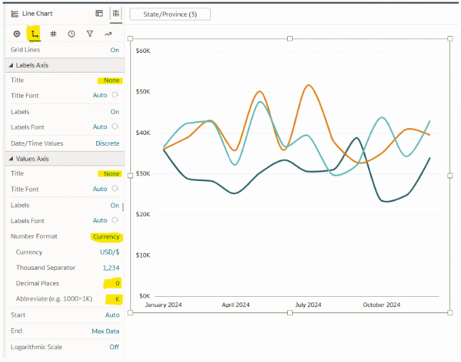Screen dimensions: 461x362
Task: Click the orange line in chart
Action: click(x=308, y=86)
